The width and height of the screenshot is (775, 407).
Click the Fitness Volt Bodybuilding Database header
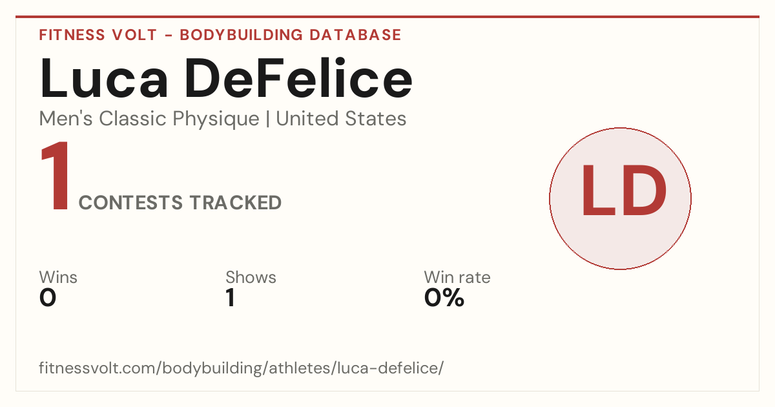tap(220, 35)
